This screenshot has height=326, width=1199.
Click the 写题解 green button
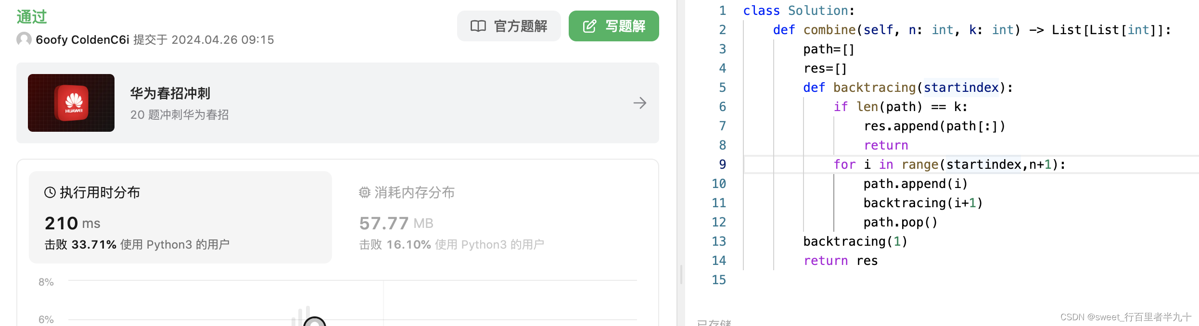613,26
